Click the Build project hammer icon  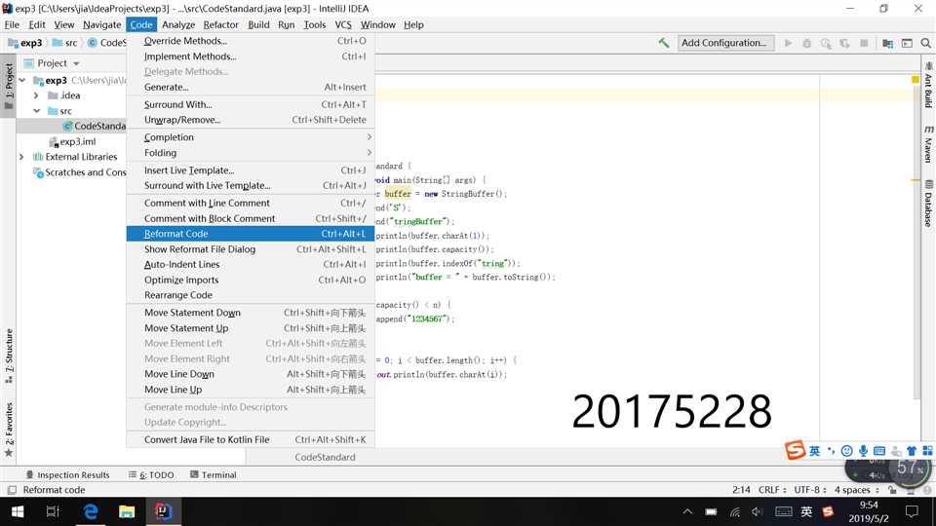pos(663,43)
